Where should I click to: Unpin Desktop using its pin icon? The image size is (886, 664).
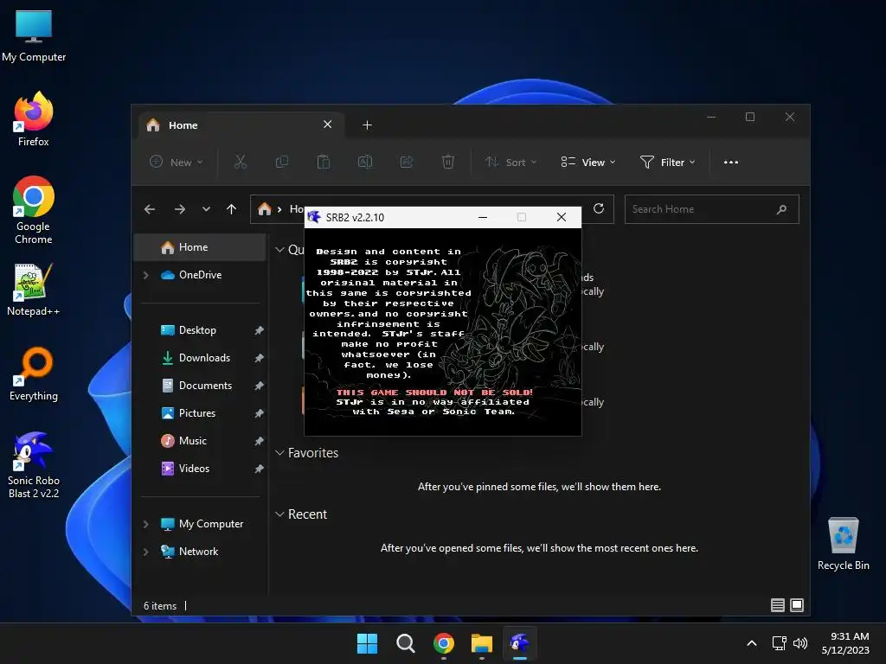259,330
